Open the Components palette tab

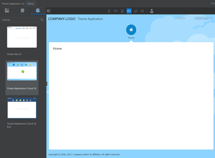pyautogui.click(x=7, y=10)
